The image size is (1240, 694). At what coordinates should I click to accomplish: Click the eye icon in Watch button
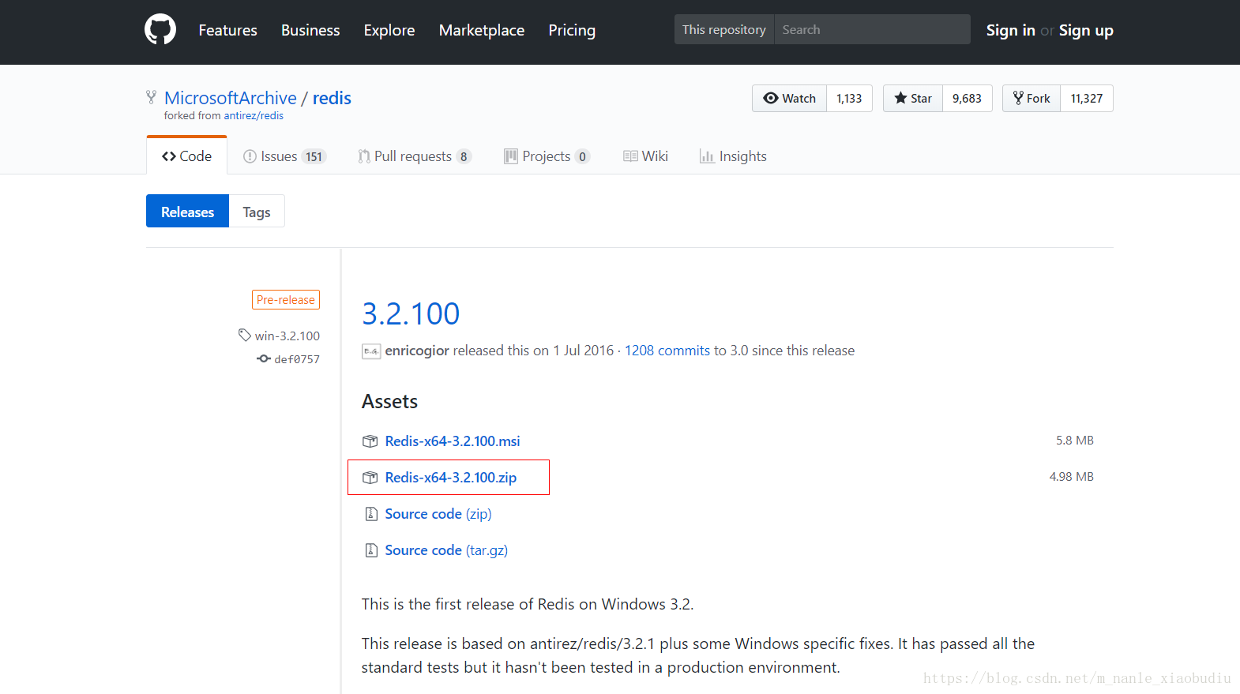click(x=771, y=98)
